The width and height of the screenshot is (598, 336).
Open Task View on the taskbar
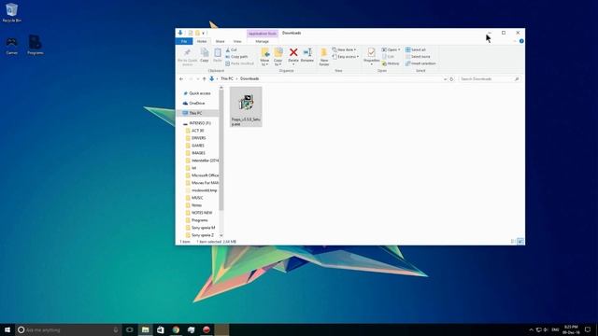coord(130,329)
